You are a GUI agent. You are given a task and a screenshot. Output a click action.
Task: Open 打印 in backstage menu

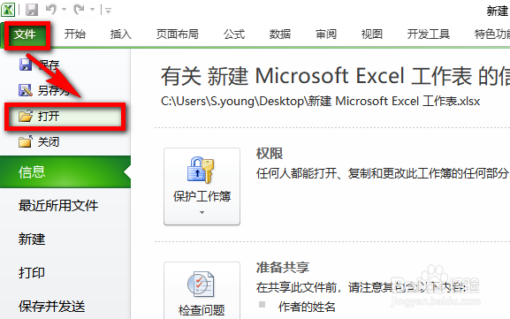32,273
